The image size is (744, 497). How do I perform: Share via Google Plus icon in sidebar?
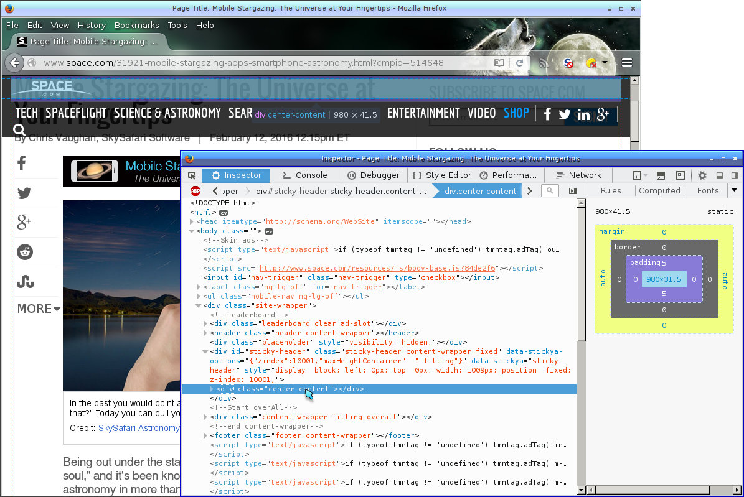24,222
